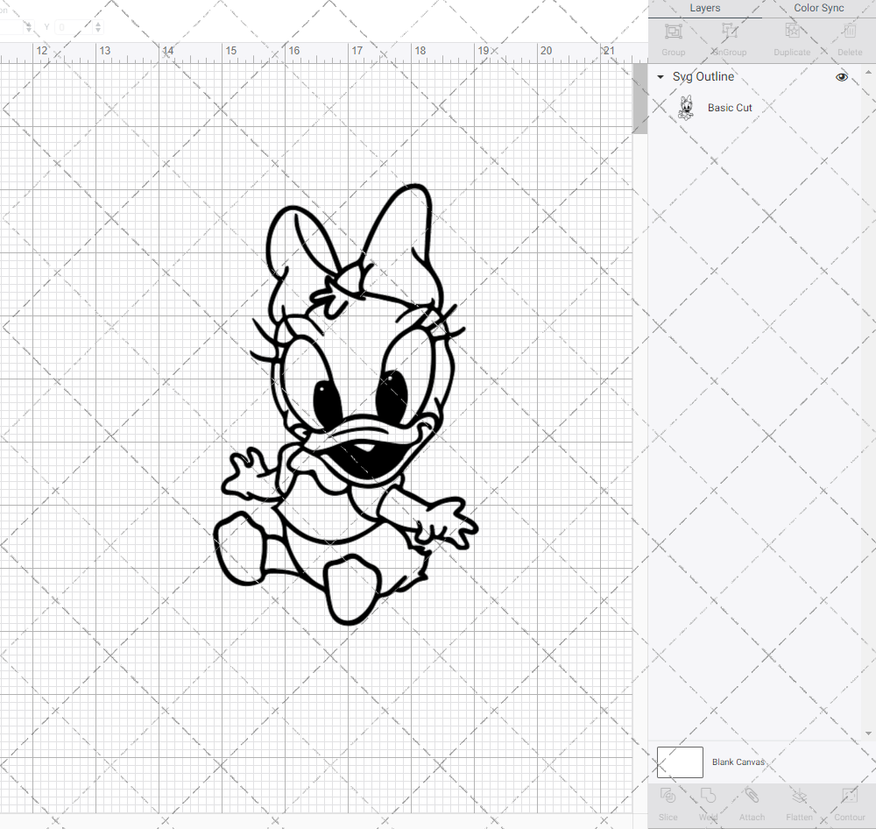Screen dimensions: 876x829
Task: Switch to the Color Sync tab
Action: [x=818, y=8]
